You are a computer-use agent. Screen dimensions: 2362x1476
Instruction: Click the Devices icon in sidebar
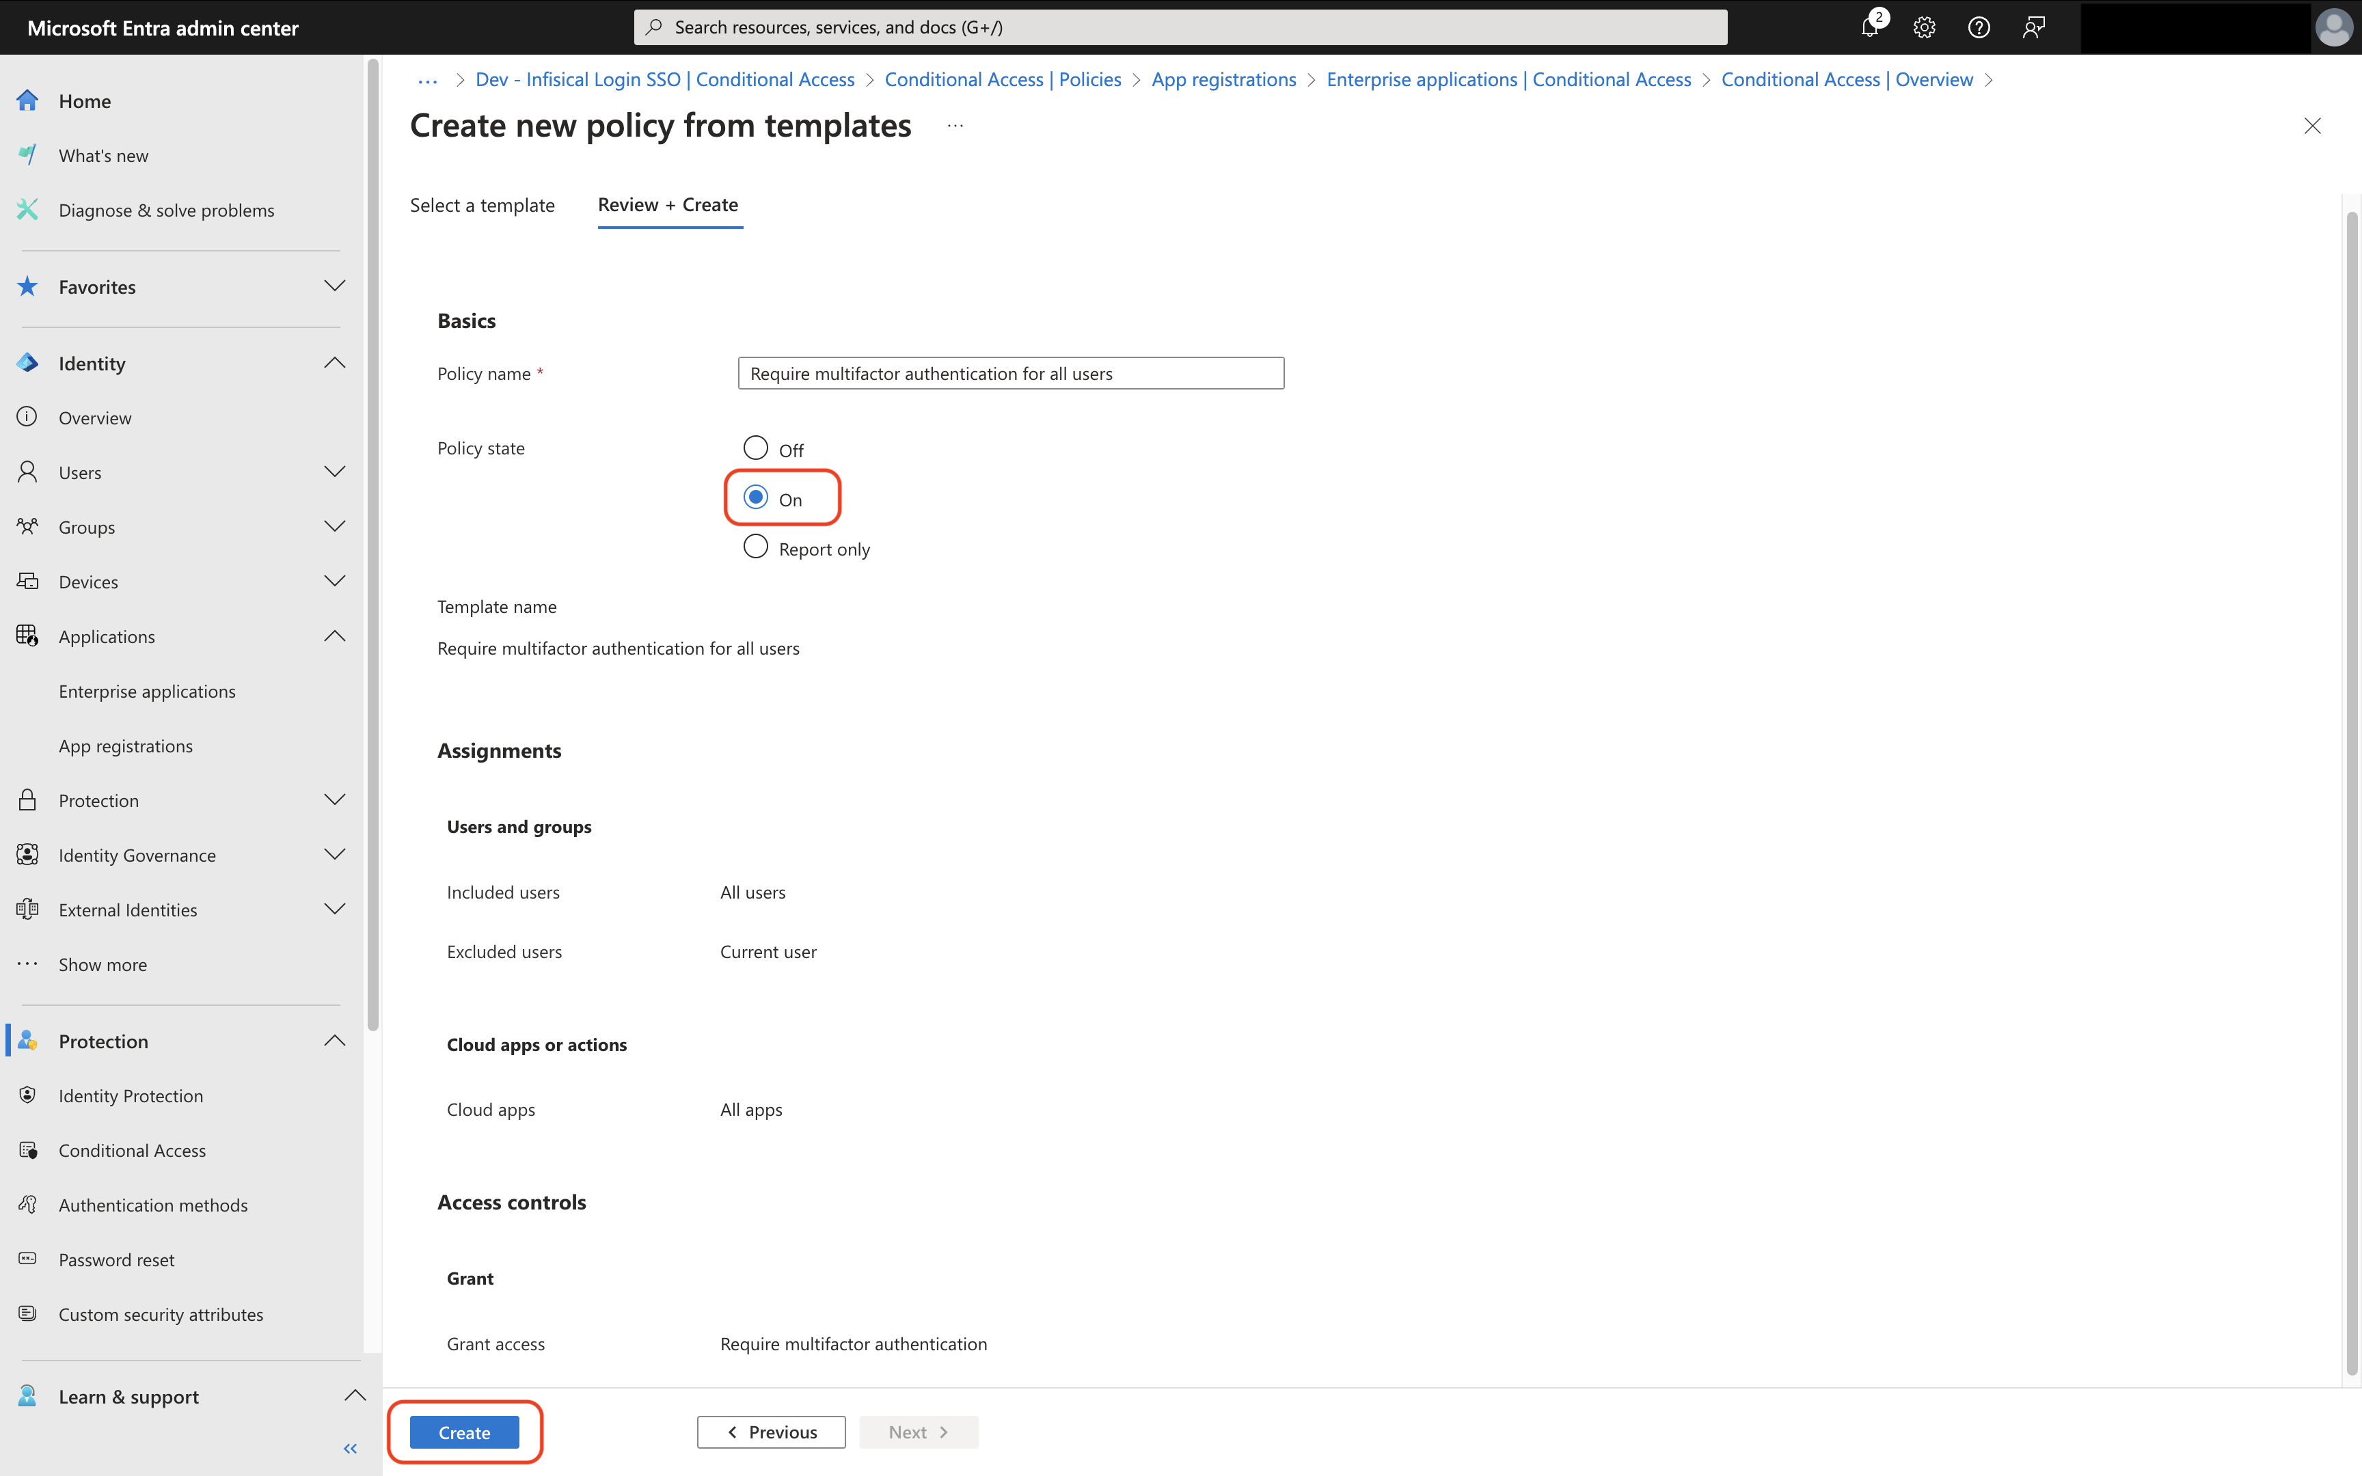point(27,581)
